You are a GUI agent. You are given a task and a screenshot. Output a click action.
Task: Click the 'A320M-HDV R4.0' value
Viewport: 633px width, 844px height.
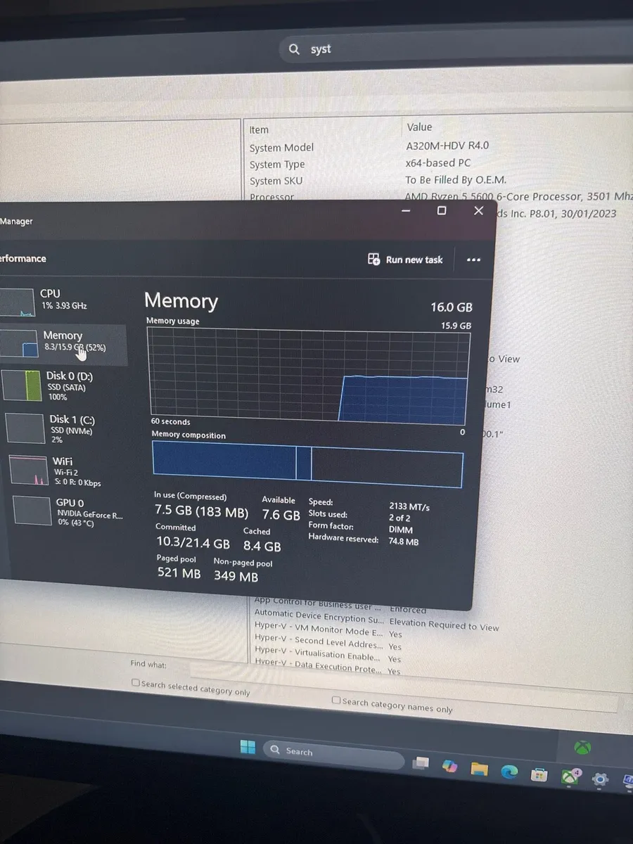[x=447, y=146]
